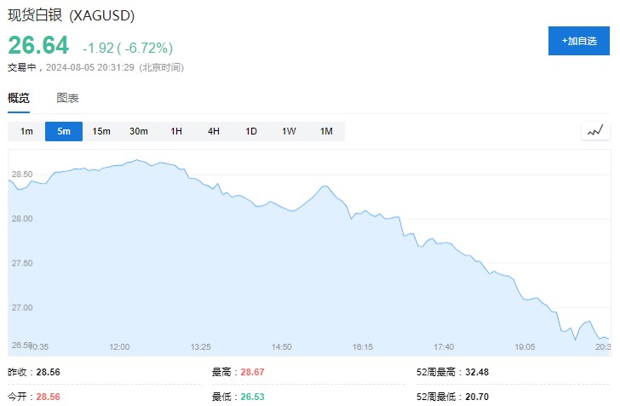The image size is (620, 406).
Task: Show the 1W weekly chart
Action: tap(289, 131)
